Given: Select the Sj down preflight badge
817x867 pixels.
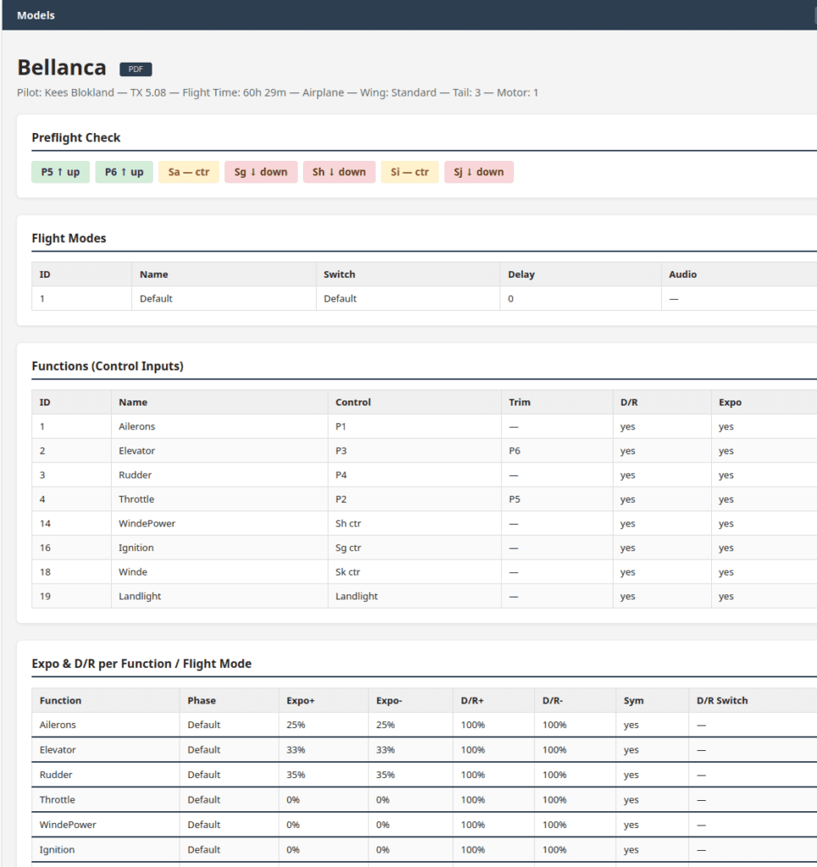Looking at the screenshot, I should (478, 172).
